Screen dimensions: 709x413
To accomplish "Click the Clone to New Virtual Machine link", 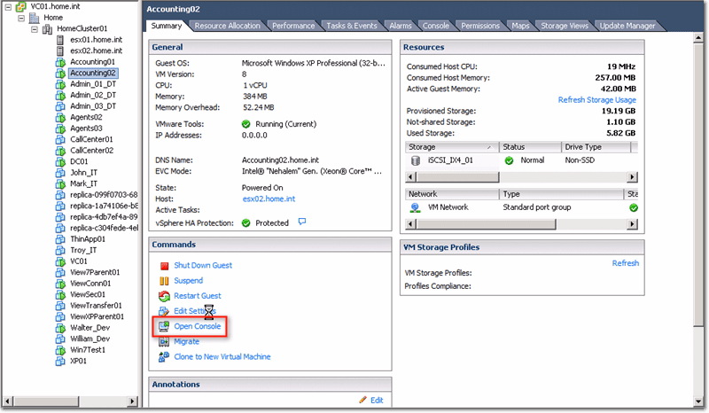I will click(222, 357).
